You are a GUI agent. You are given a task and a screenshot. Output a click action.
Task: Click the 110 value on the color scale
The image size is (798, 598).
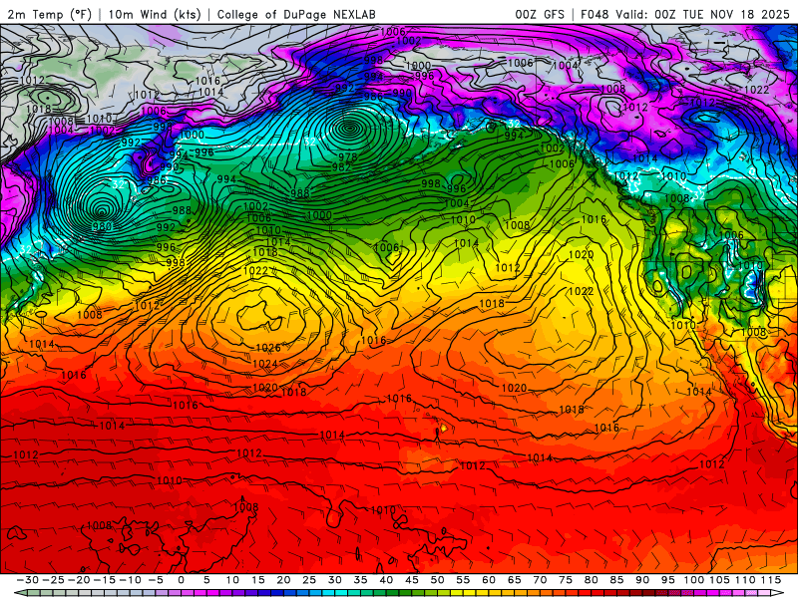tap(744, 580)
